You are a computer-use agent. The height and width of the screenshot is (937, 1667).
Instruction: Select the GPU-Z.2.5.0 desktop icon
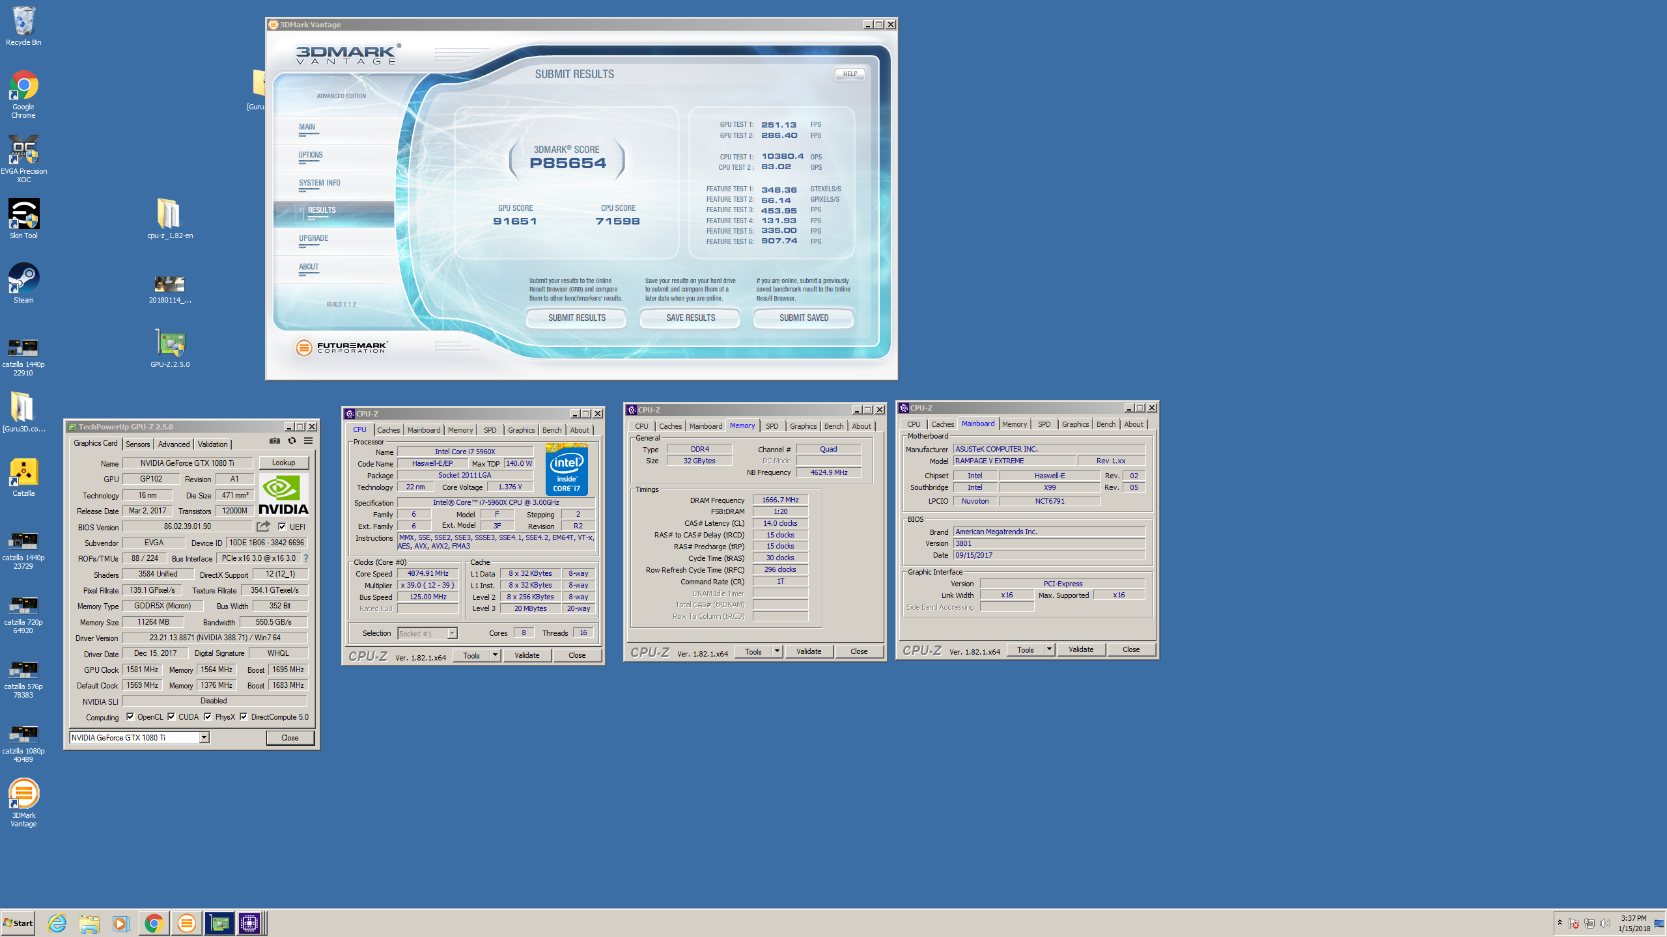[x=170, y=348]
